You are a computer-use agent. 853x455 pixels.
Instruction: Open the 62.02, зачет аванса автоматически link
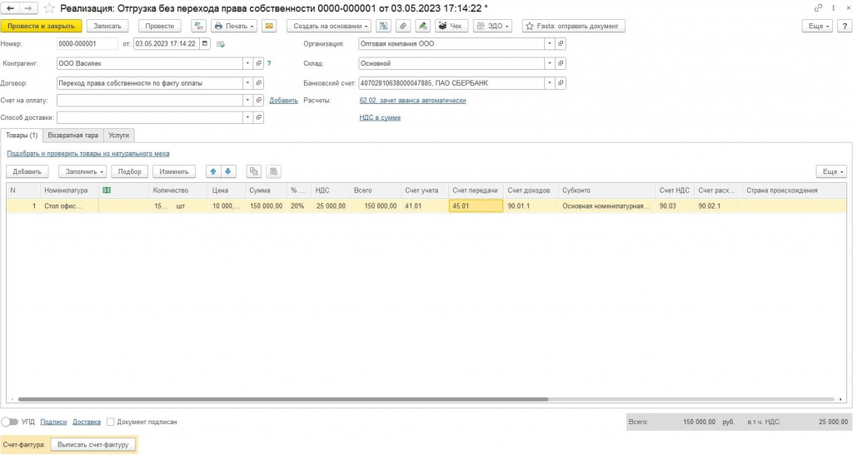coord(412,101)
